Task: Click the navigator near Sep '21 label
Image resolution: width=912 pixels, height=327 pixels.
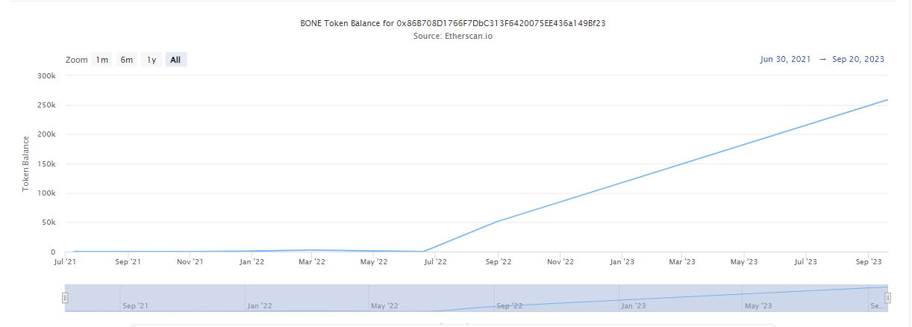Action: point(134,305)
